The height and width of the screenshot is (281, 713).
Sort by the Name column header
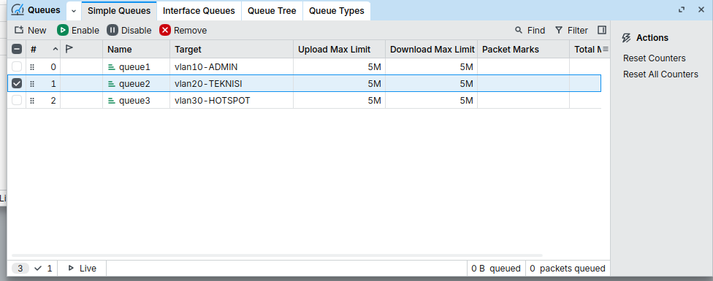click(x=137, y=49)
